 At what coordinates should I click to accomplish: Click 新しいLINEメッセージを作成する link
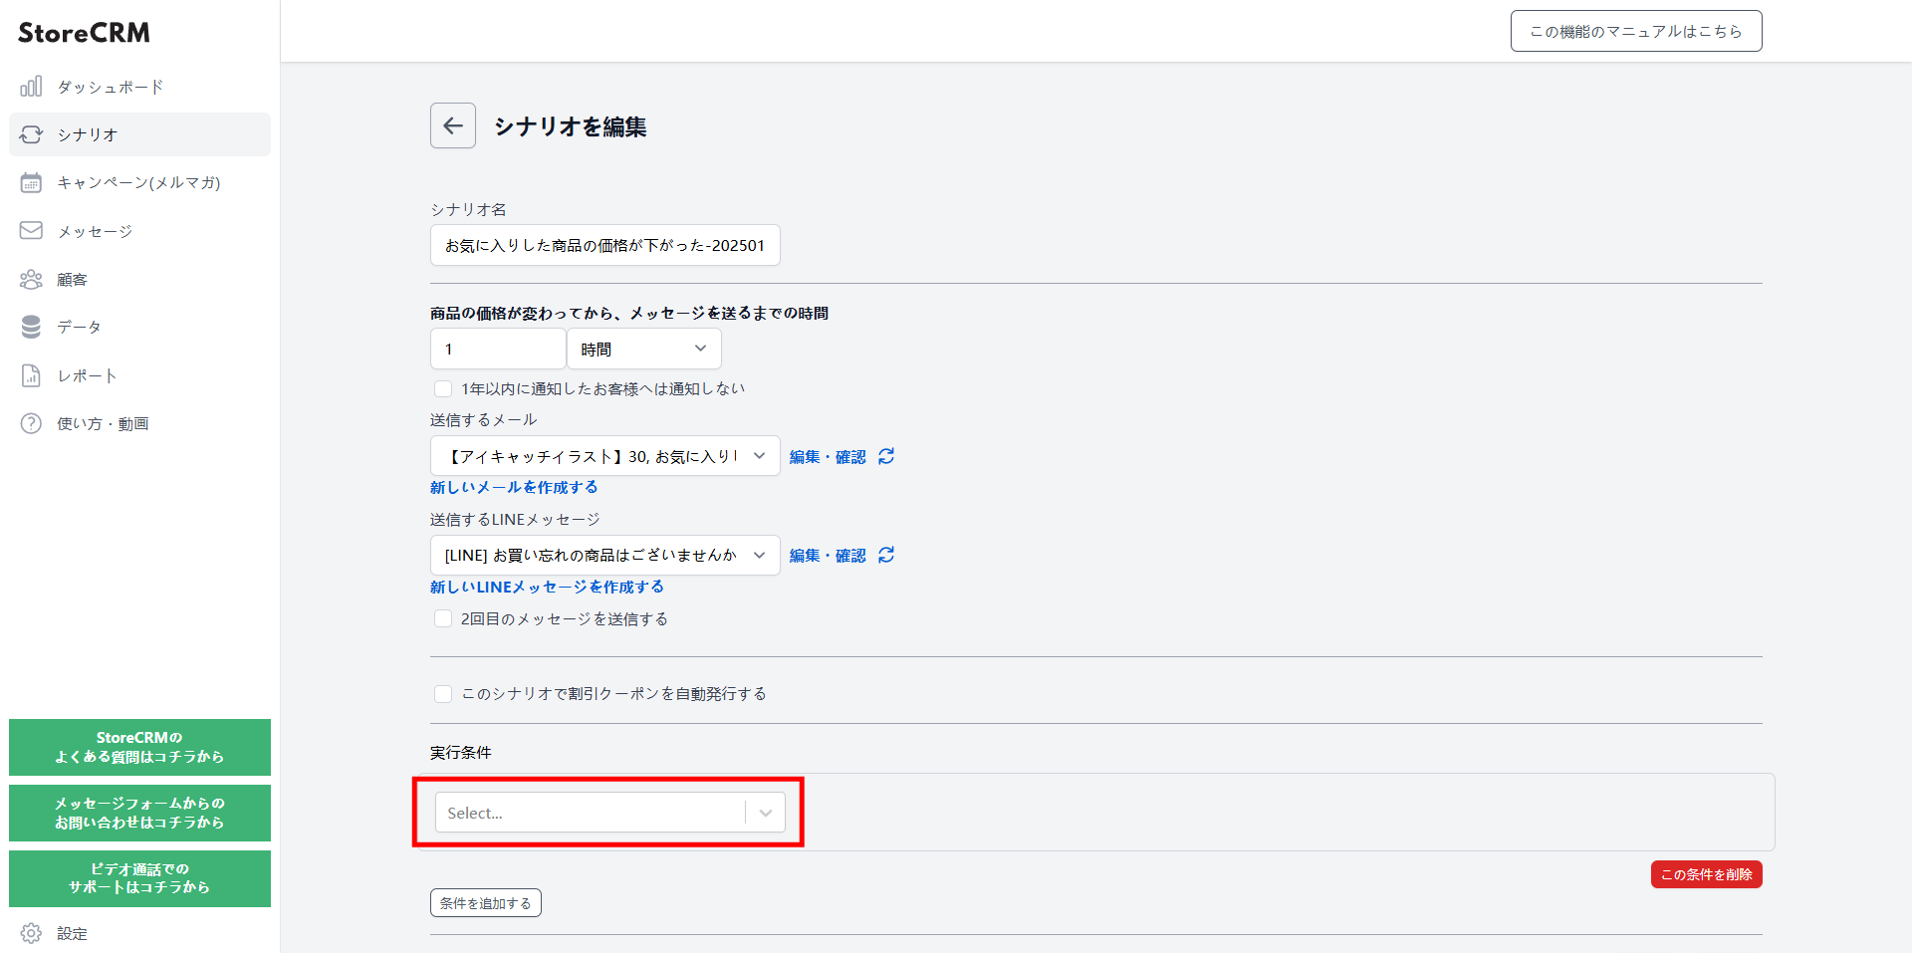[547, 587]
